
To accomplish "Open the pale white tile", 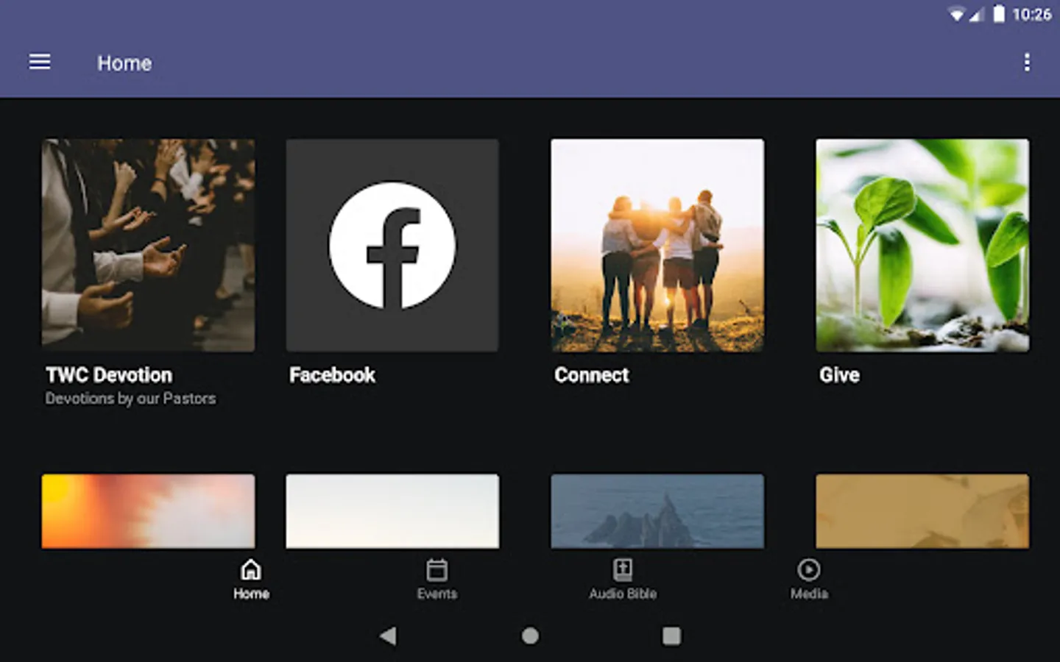I will click(x=392, y=511).
